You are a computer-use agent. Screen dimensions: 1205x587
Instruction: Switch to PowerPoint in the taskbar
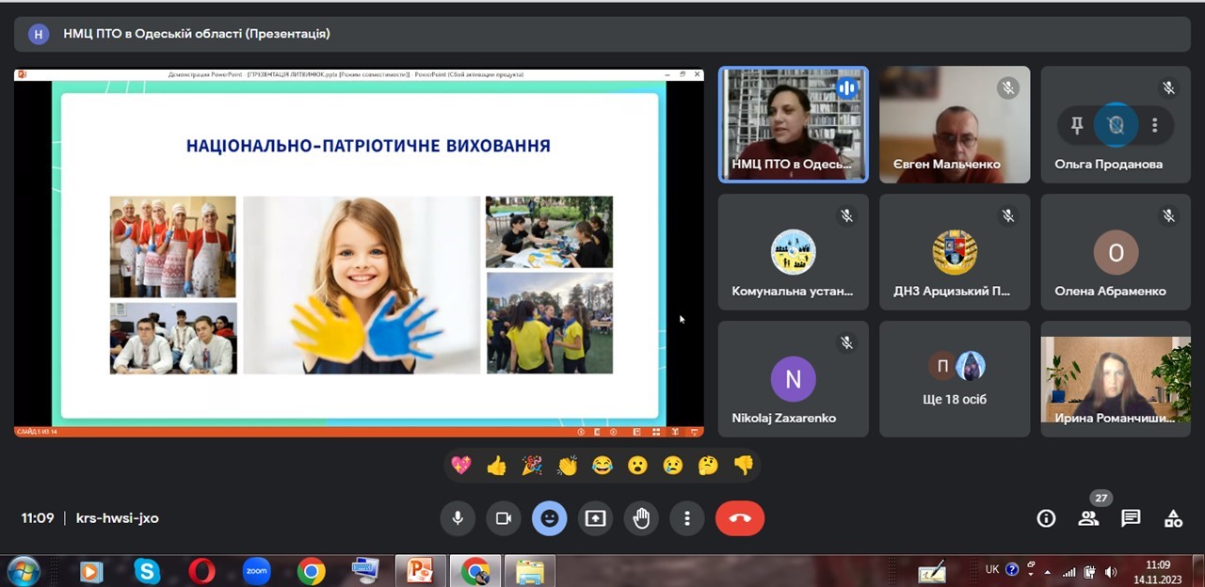(x=419, y=571)
